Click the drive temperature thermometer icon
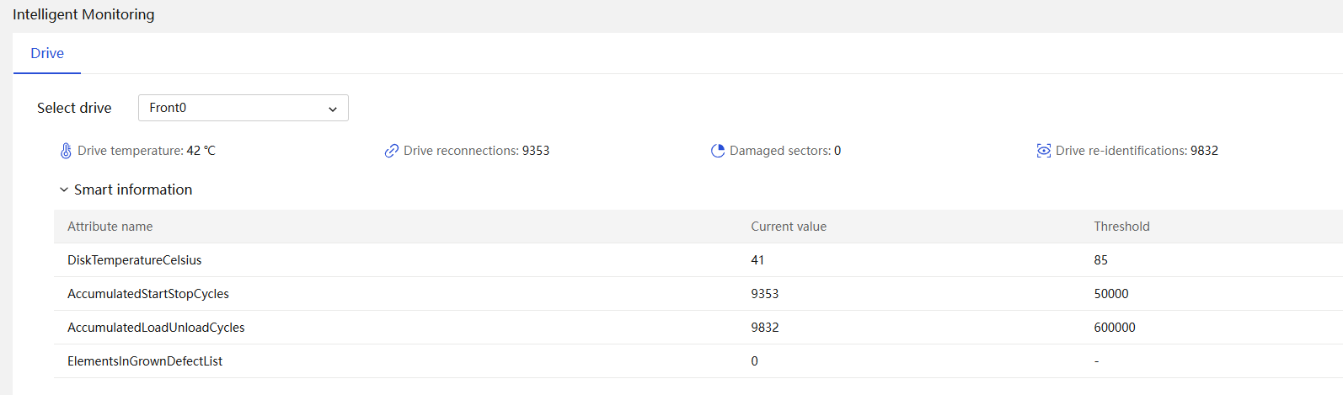This screenshot has width=1343, height=395. point(66,151)
